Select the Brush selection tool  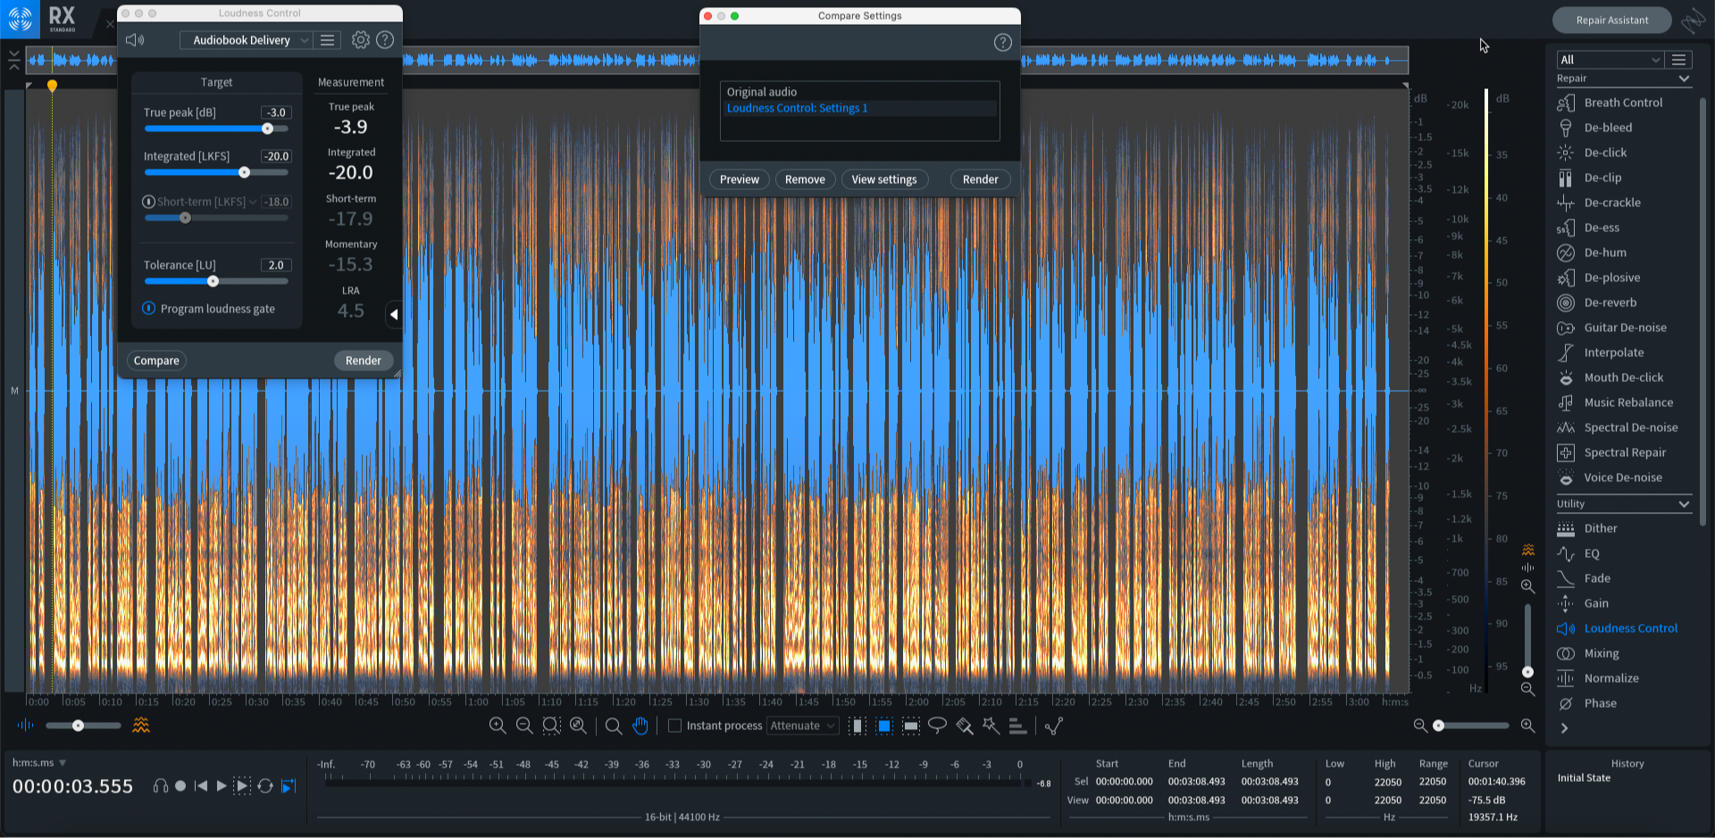click(965, 726)
